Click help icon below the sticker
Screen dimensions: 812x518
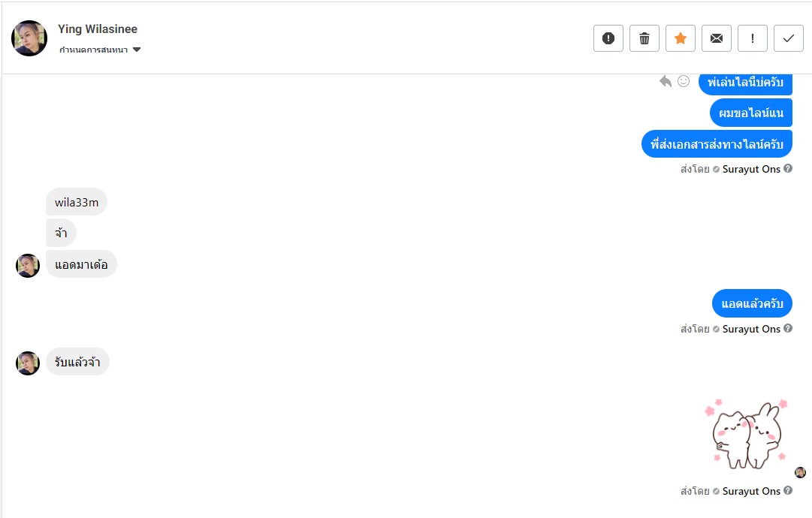[788, 491]
